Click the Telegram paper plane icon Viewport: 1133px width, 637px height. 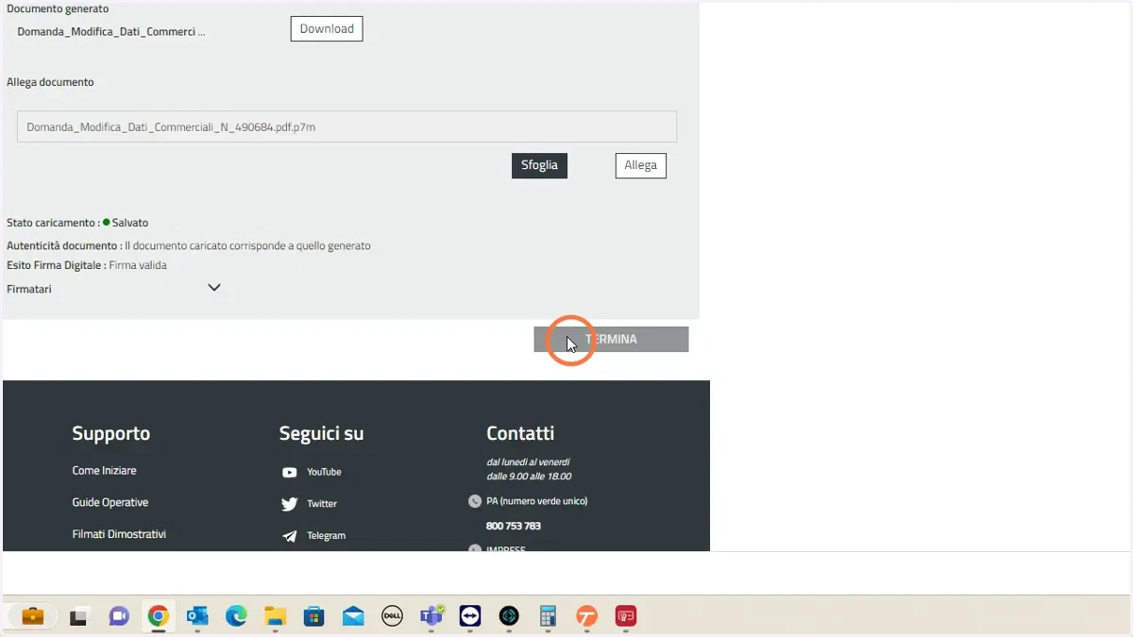click(290, 536)
